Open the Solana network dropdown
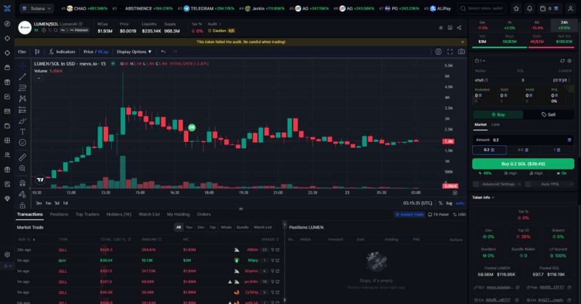 tap(36, 8)
